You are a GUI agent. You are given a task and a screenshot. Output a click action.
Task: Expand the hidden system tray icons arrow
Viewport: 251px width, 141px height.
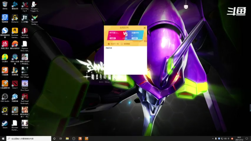[213, 139]
